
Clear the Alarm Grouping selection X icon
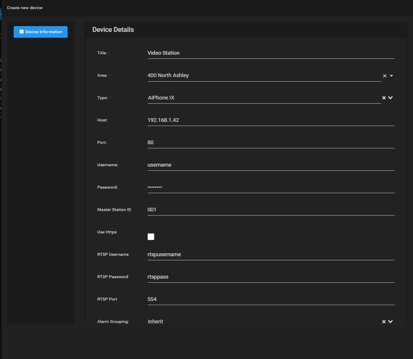pyautogui.click(x=384, y=322)
